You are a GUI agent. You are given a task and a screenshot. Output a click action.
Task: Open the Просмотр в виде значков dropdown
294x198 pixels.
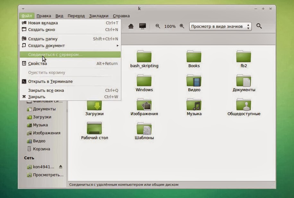pos(220,27)
